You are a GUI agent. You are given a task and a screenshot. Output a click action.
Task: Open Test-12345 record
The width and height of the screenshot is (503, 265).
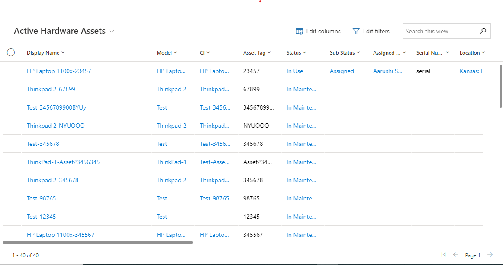coord(42,217)
